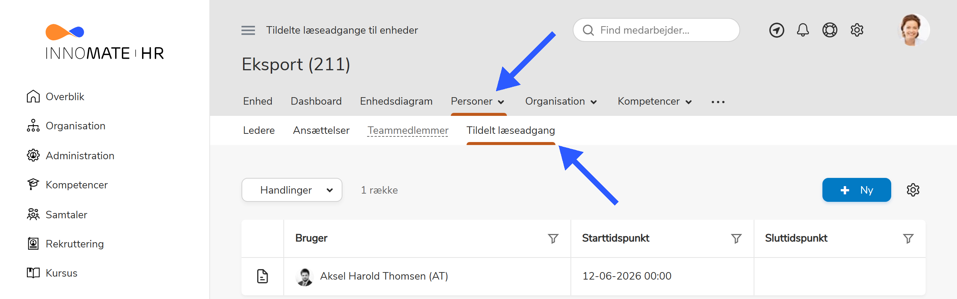Select the Samtaler people icon
Screen dimensions: 957x299
34,215
